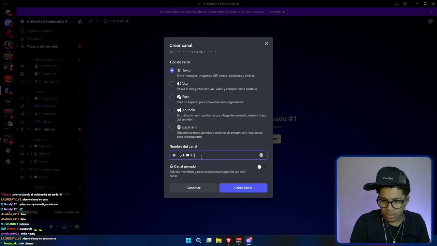437x246 pixels.
Task: Click the Crear canal button
Action: click(243, 188)
